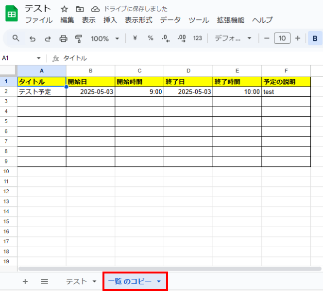Open the 拡張機能 menu
323x291 pixels.
point(231,20)
